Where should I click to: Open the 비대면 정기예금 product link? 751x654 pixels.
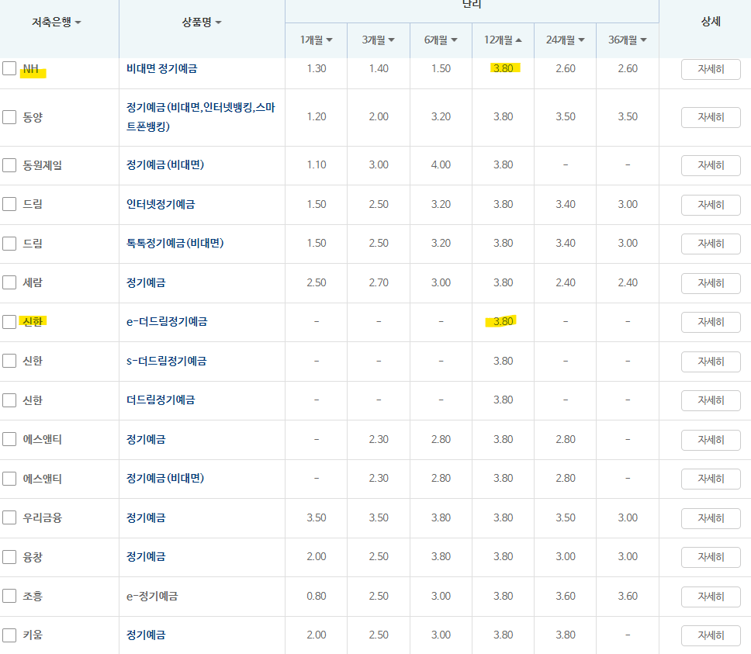(162, 68)
